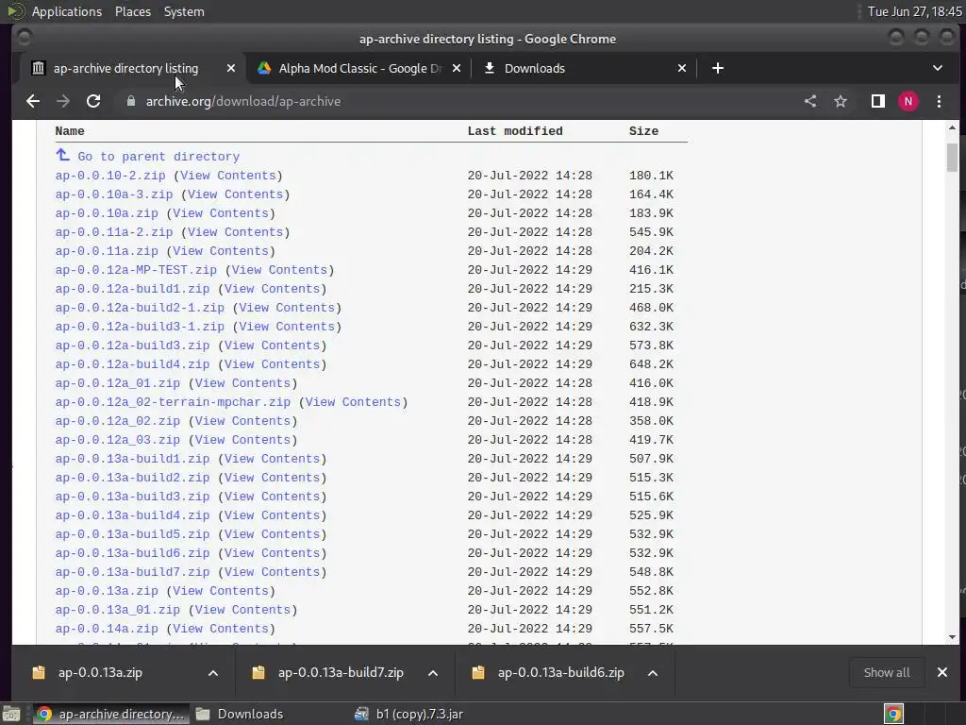Viewport: 966px width, 725px height.
Task: Click the 552.8K size of ap-0.0.13a.zip
Action: (x=651, y=591)
